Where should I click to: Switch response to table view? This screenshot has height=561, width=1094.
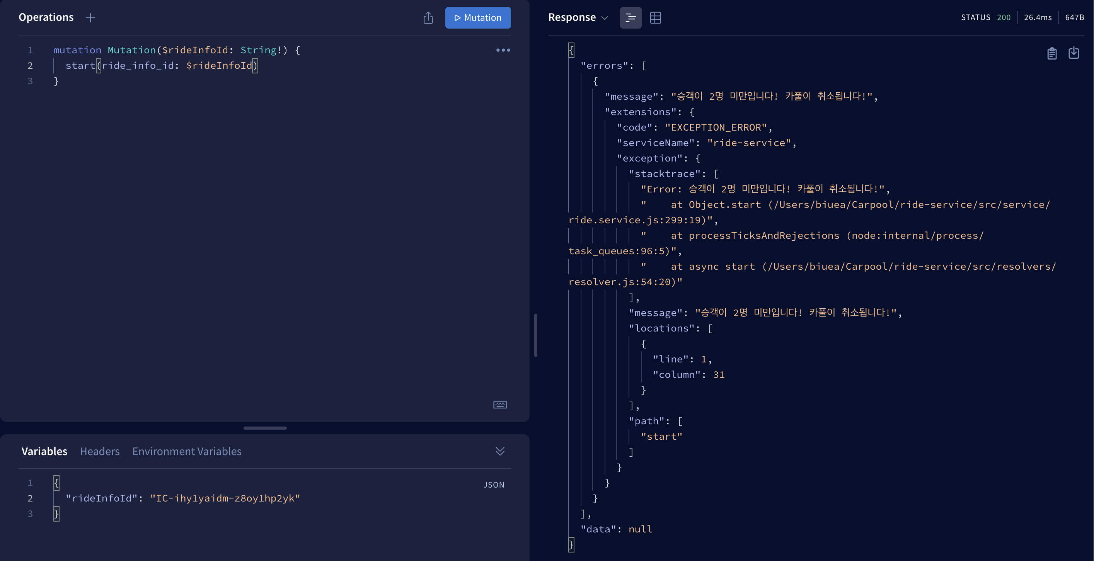point(655,18)
